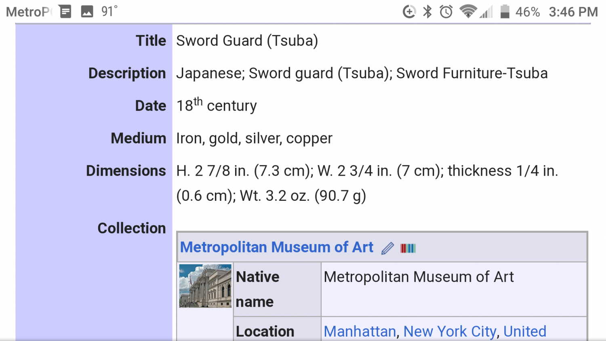Tap the notes notification icon in status bar
Image resolution: width=606 pixels, height=341 pixels.
(65, 11)
